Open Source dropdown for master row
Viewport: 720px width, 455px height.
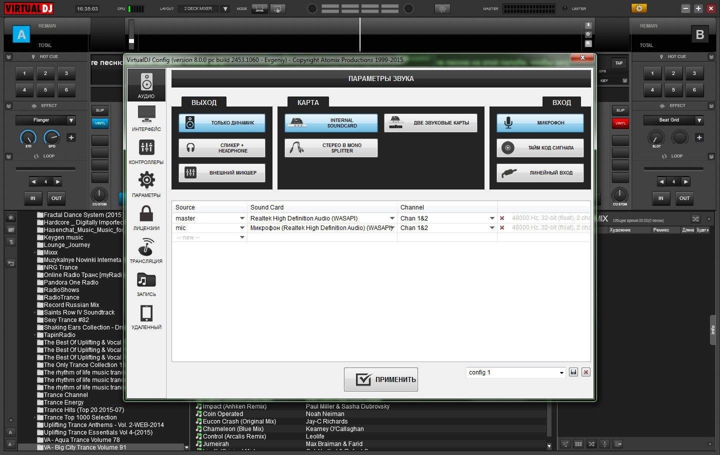242,218
